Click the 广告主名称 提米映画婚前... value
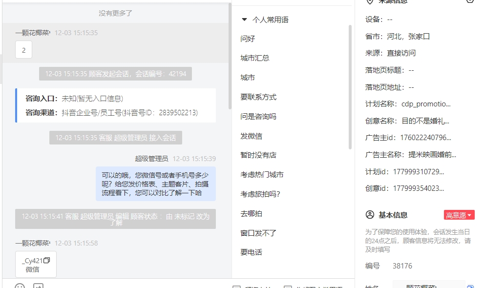The width and height of the screenshot is (484, 288). pos(432,154)
